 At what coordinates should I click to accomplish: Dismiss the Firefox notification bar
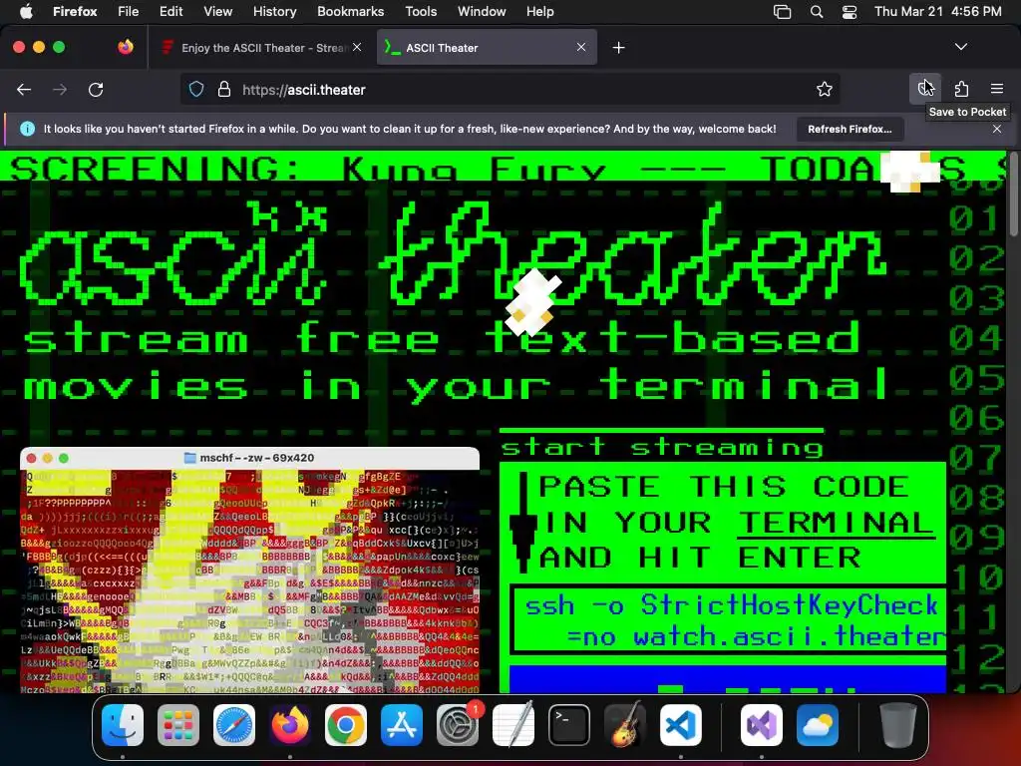tap(997, 129)
